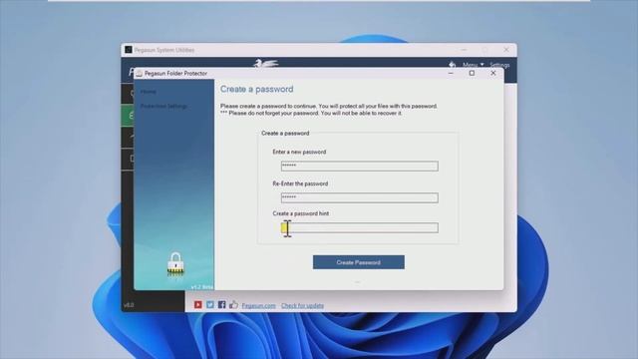
Task: Visit the Pegasun.com link
Action: [x=259, y=305]
